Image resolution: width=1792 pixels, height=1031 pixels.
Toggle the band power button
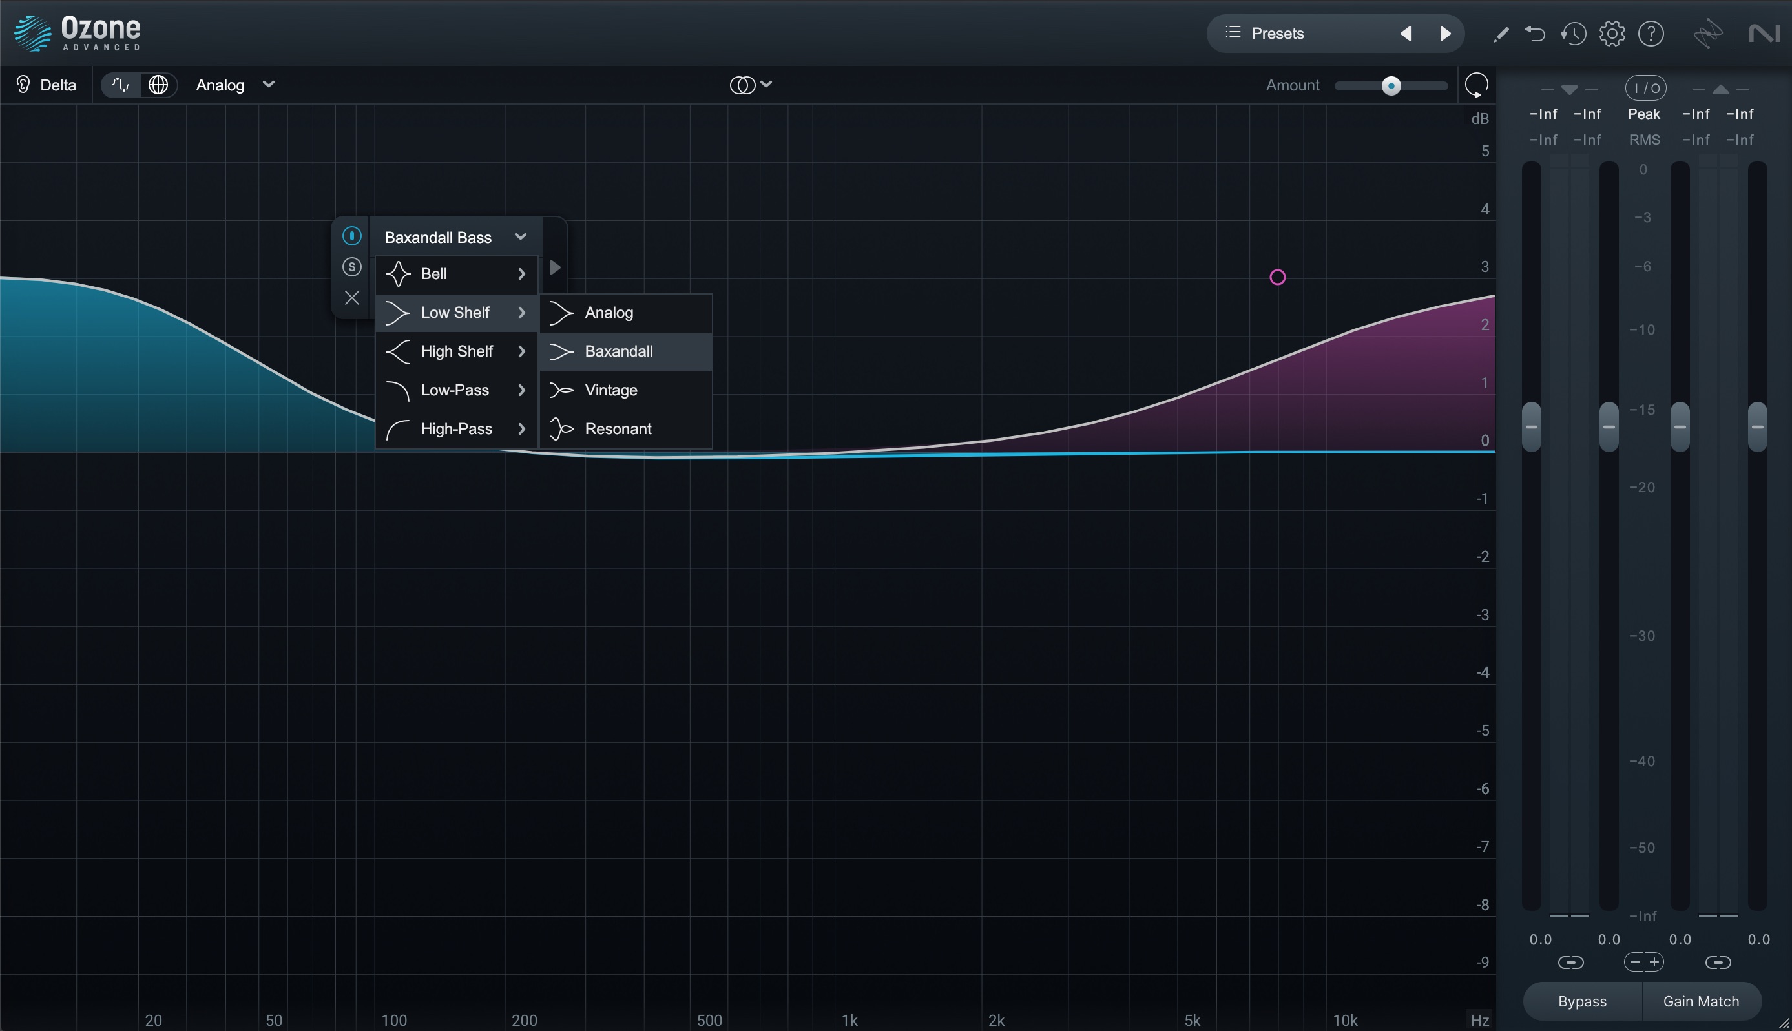pyautogui.click(x=352, y=236)
